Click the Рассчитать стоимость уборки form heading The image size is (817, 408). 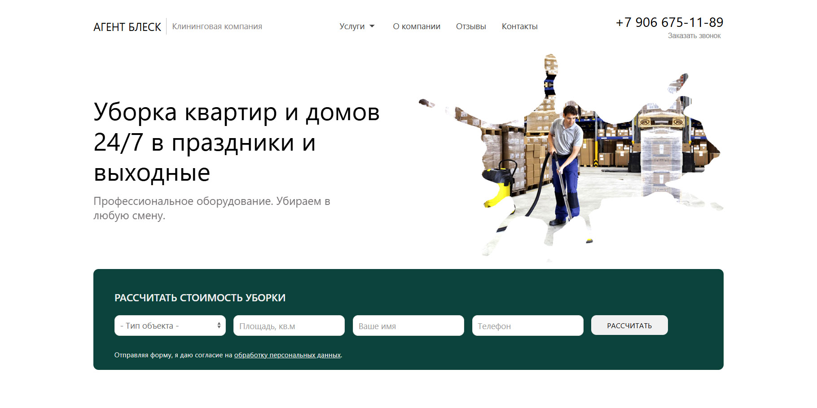pos(200,298)
